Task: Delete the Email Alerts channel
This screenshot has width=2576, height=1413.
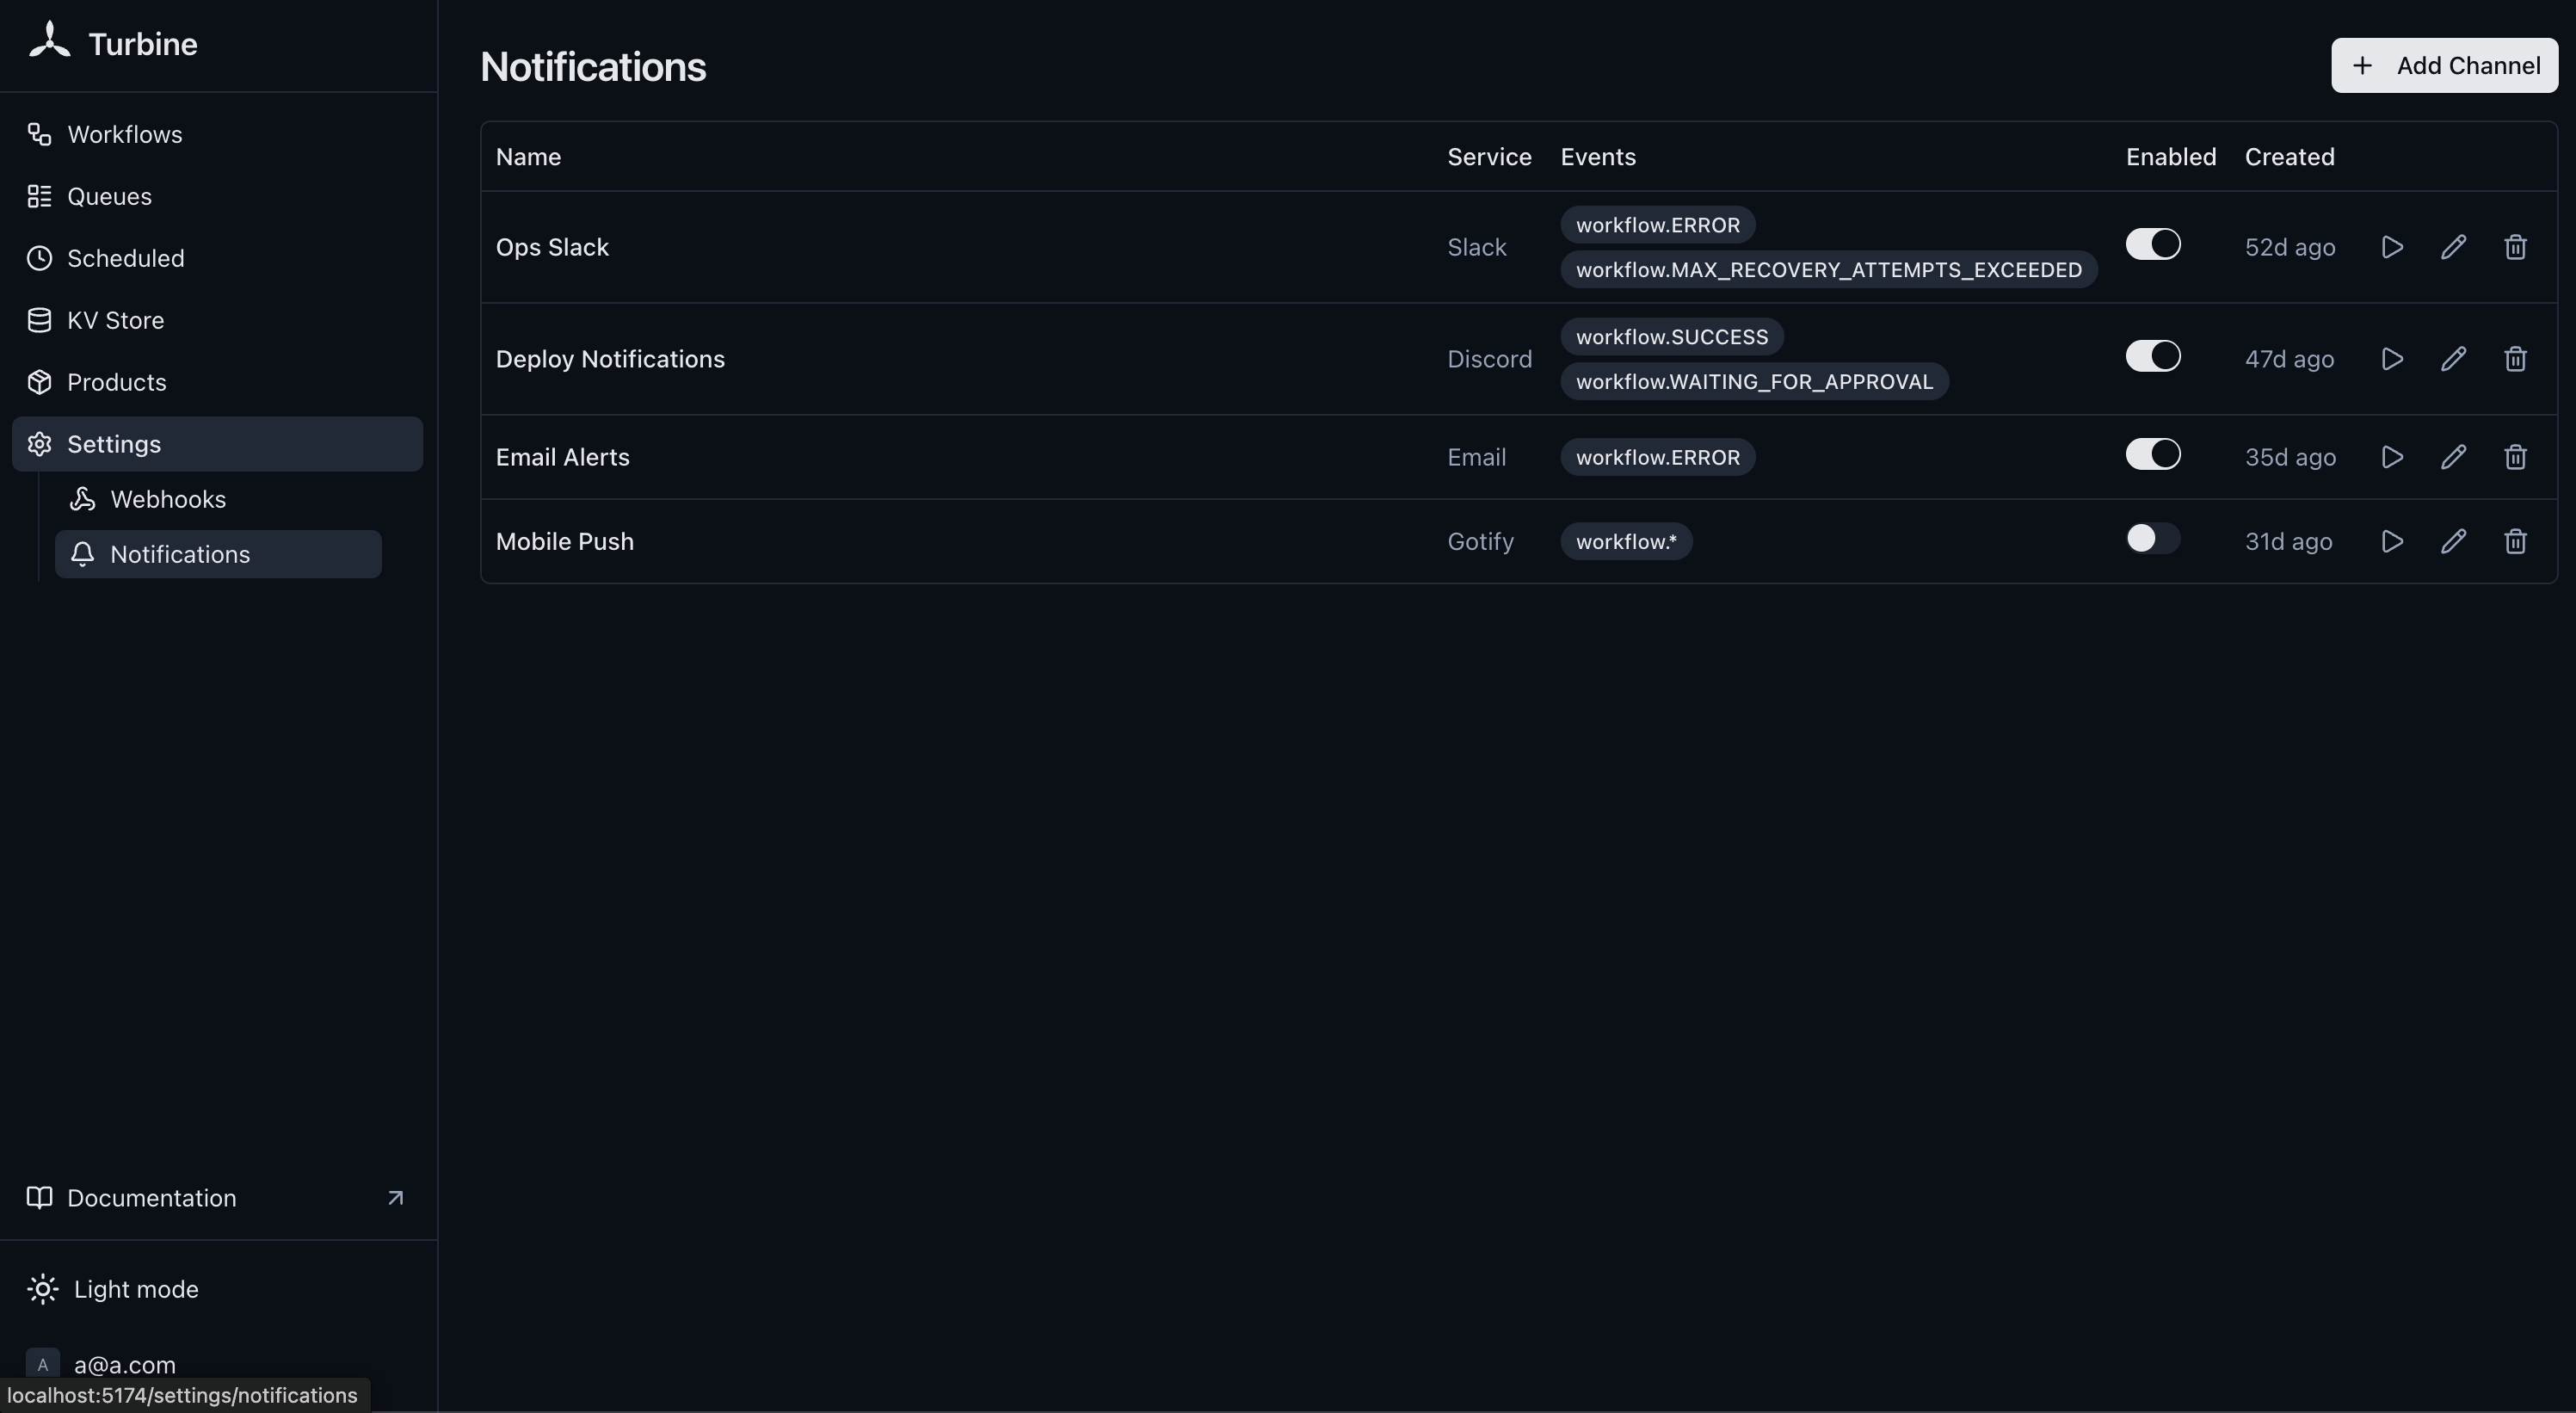Action: pyautogui.click(x=2516, y=457)
